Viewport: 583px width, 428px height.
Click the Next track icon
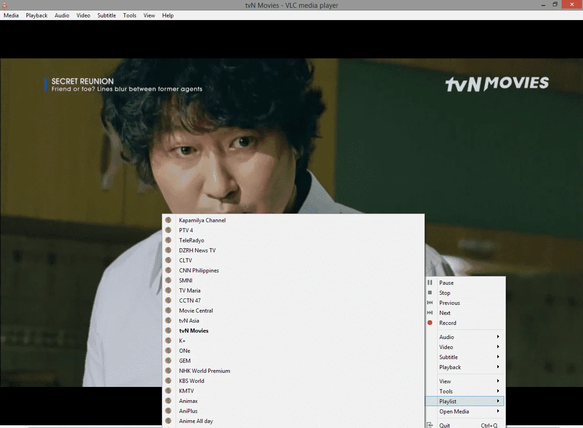click(x=429, y=313)
